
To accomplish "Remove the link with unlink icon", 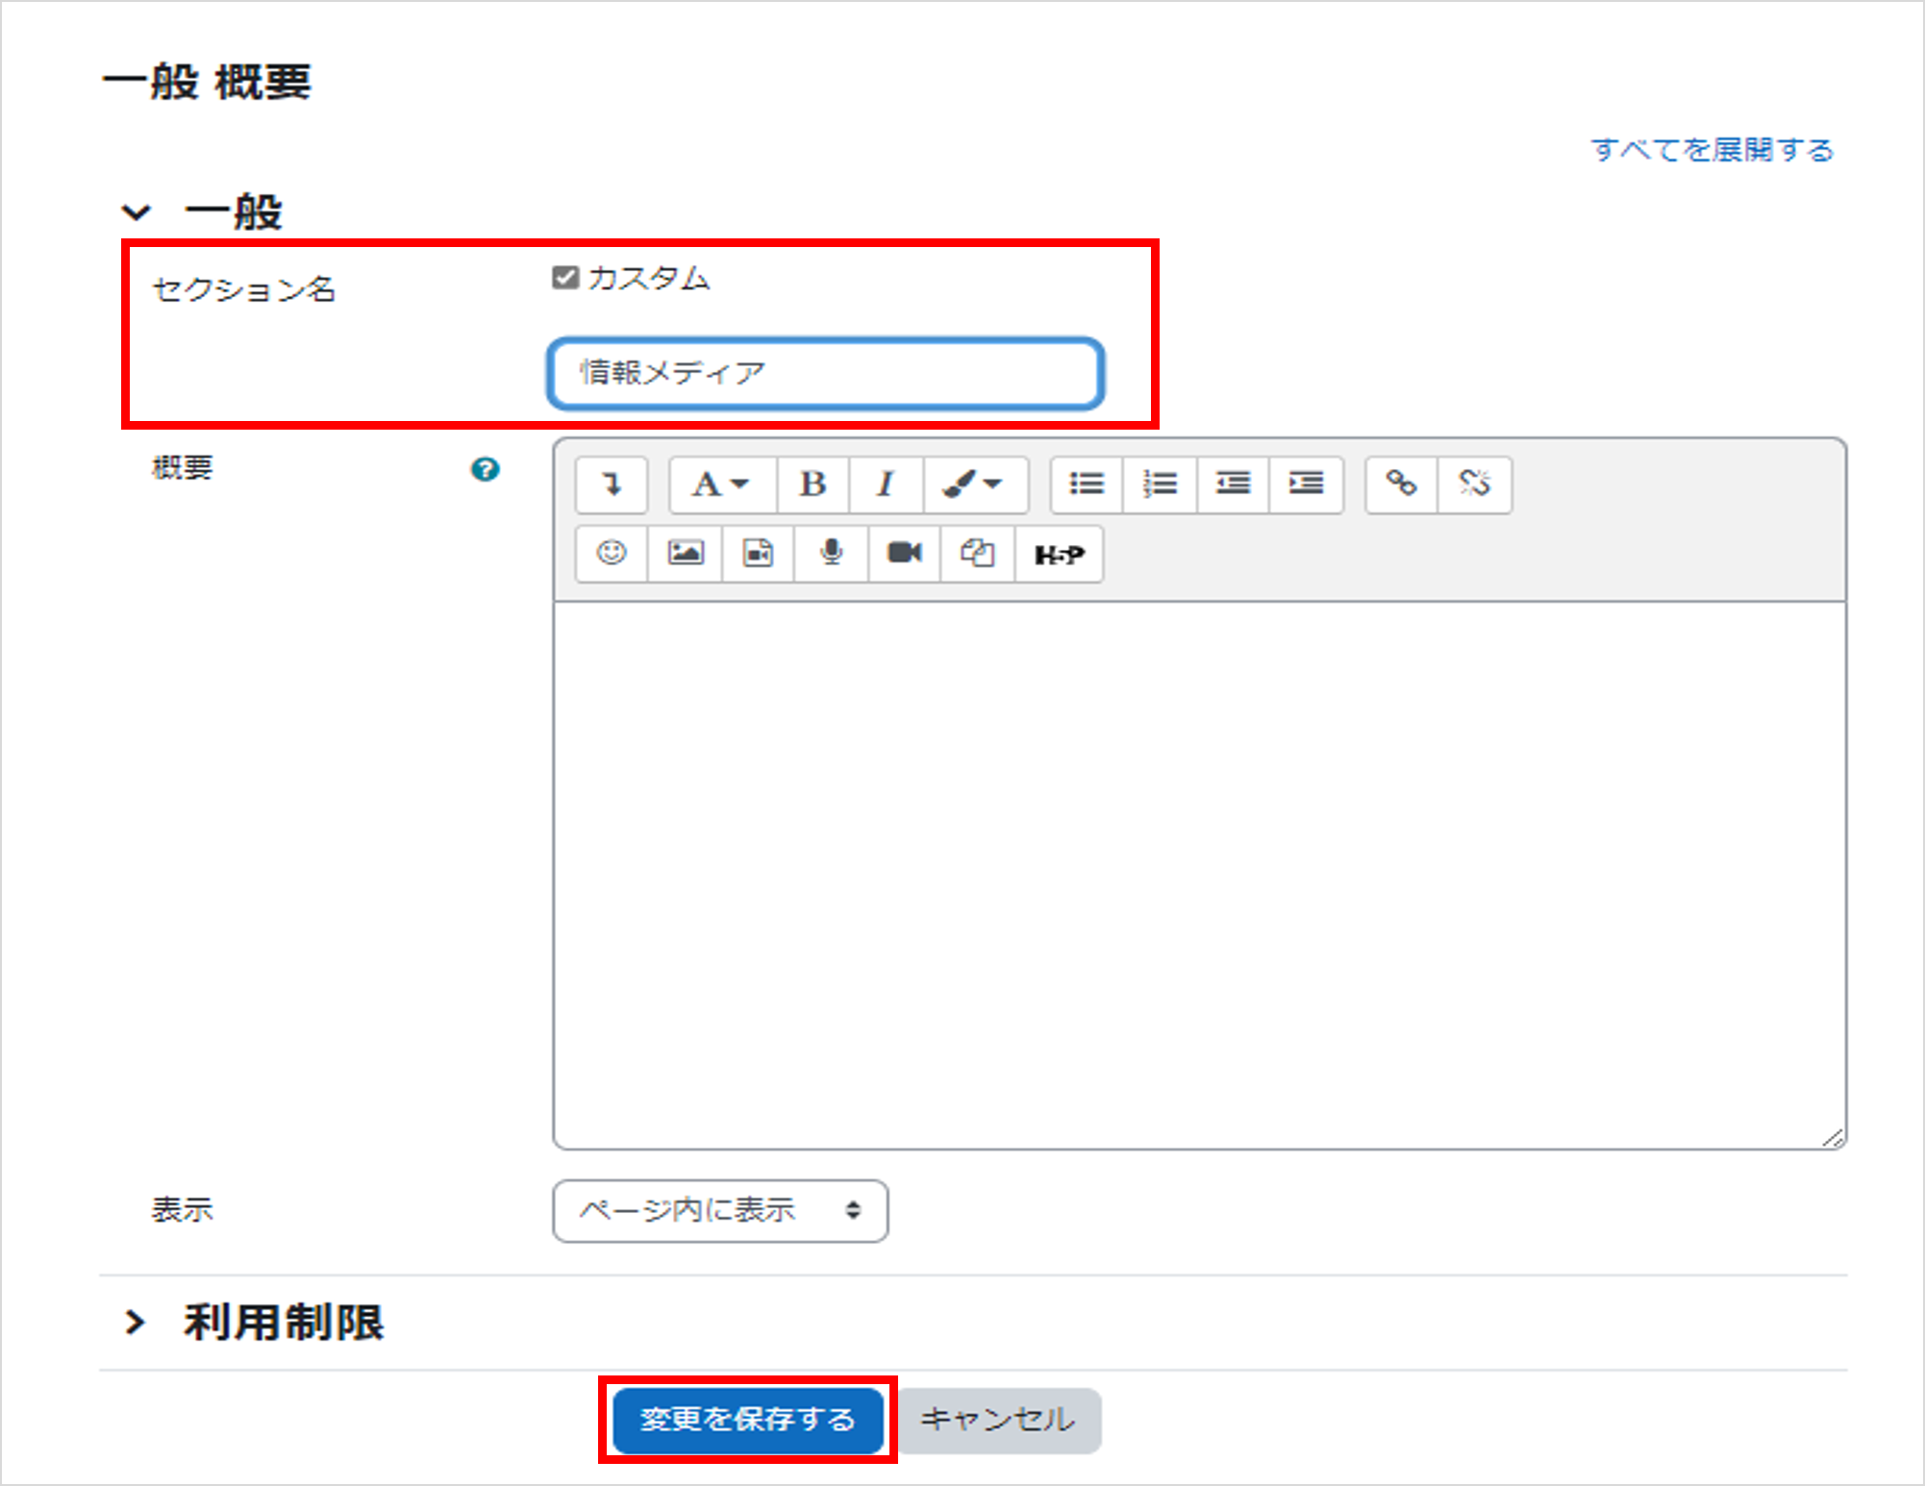I will click(1475, 483).
